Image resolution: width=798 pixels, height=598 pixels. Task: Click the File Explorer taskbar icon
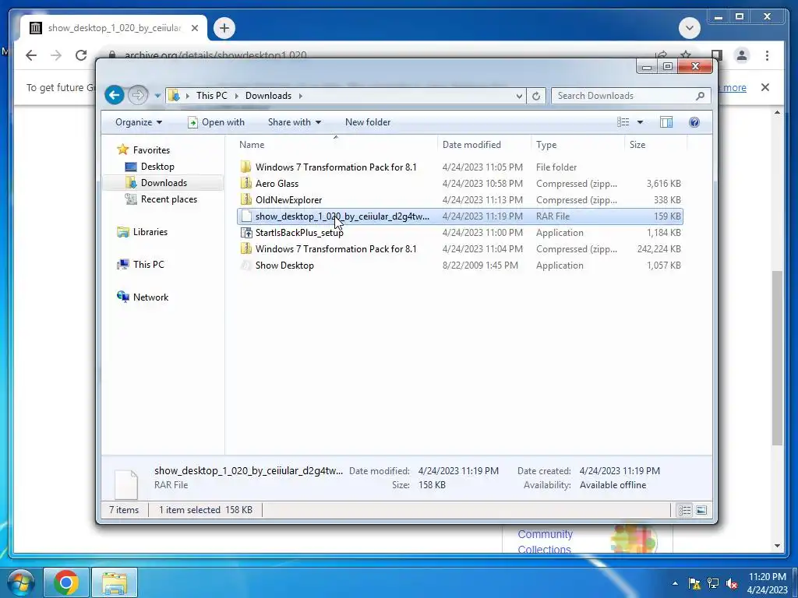point(115,582)
